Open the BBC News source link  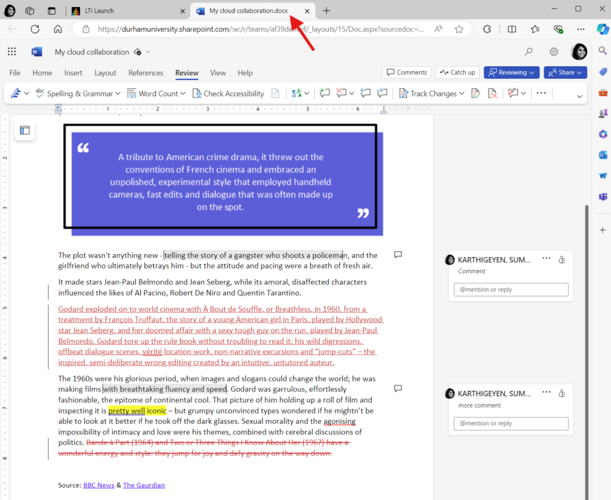click(x=98, y=485)
